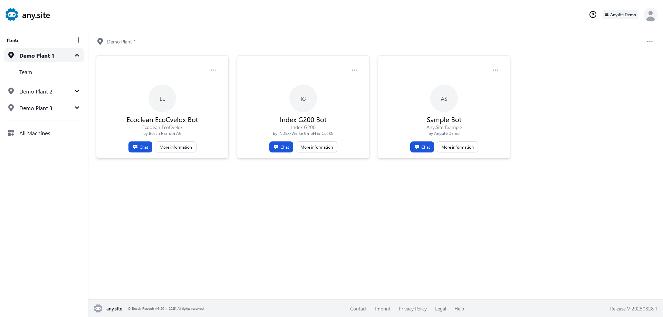The height and width of the screenshot is (317, 663).
Task: Open Index G200 Bot card options menu
Action: point(355,70)
